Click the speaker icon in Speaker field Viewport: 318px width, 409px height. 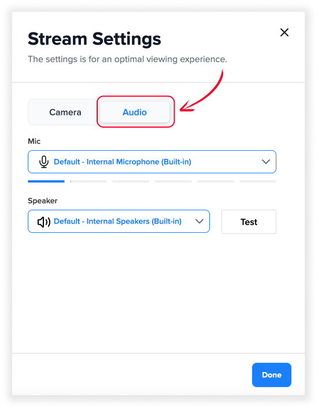(x=44, y=222)
